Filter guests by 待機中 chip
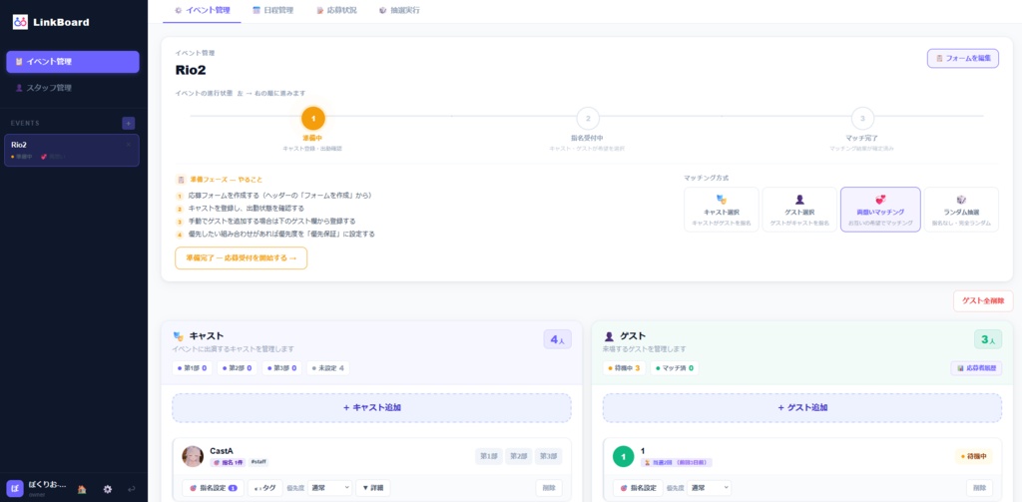The image size is (1022, 502). (x=625, y=368)
